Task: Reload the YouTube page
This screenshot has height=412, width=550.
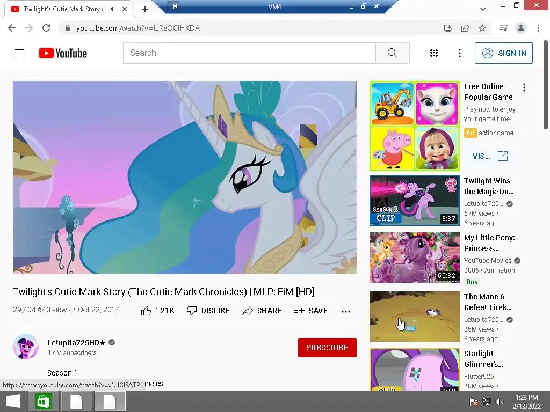Action: [46, 28]
